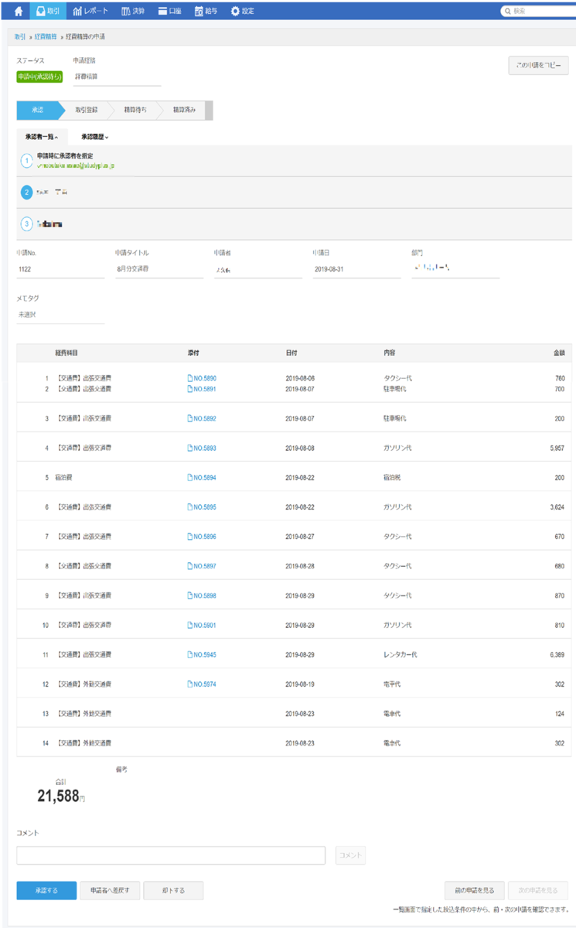Follow the 経費精算 breadcrumb link
This screenshot has width=576, height=928.
tap(46, 36)
